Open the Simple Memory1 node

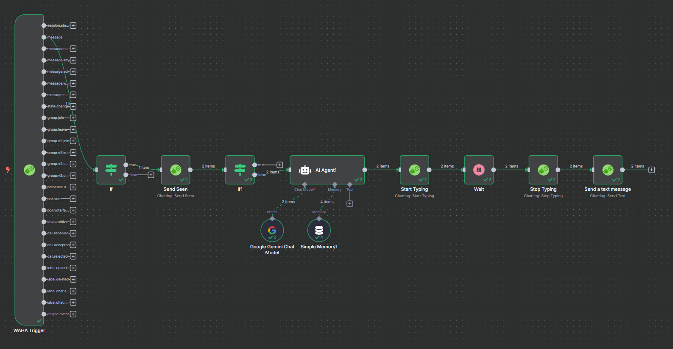tap(319, 230)
